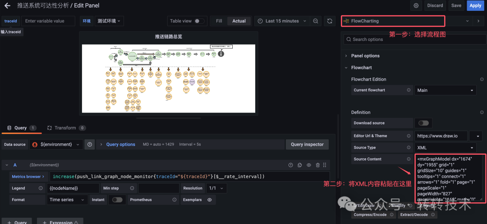Click the back arrow icon
This screenshot has height=224, width=487.
pyautogui.click(x=7, y=5)
